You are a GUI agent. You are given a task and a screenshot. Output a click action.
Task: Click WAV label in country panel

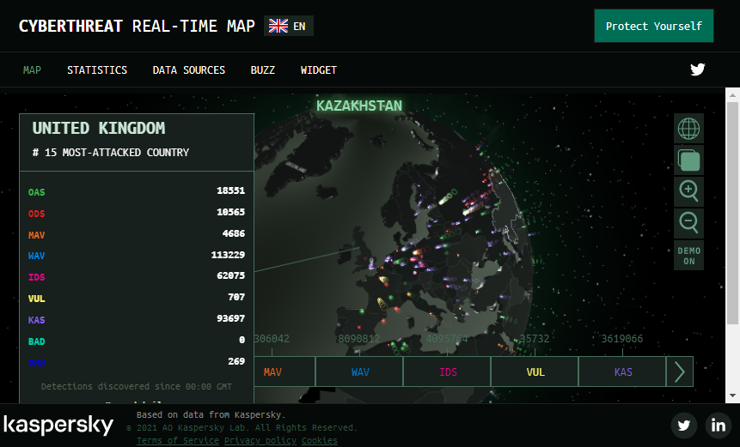(x=36, y=256)
